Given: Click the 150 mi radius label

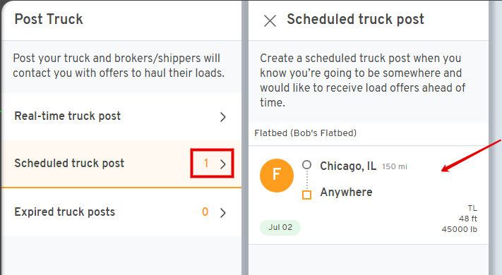Looking at the screenshot, I should 395,166.
